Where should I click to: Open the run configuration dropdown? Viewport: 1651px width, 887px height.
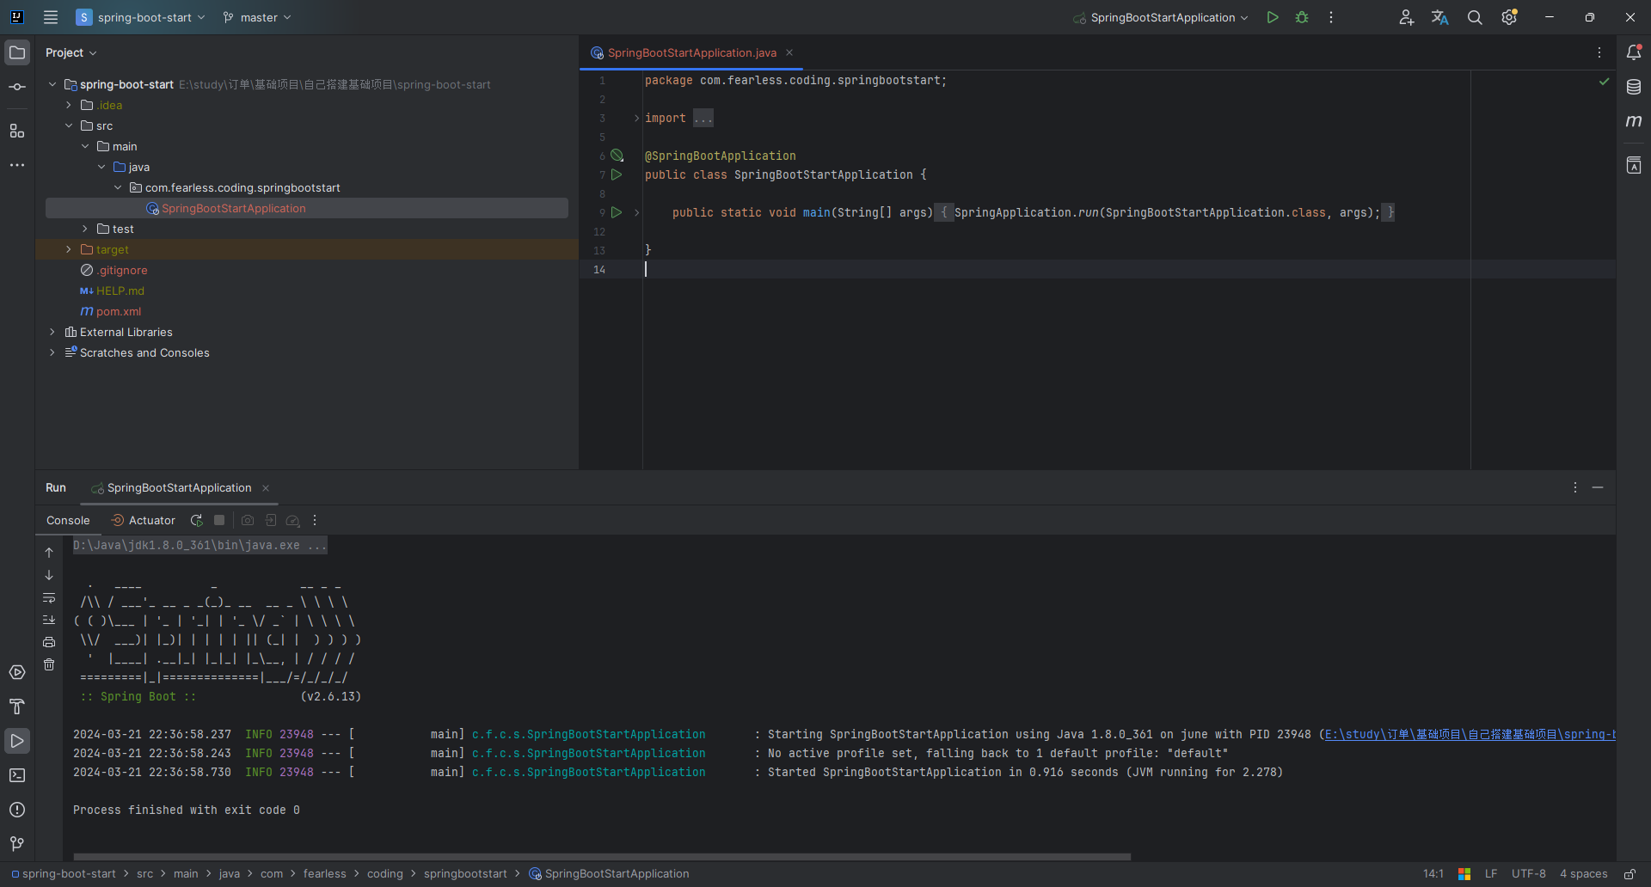[x=1161, y=17]
